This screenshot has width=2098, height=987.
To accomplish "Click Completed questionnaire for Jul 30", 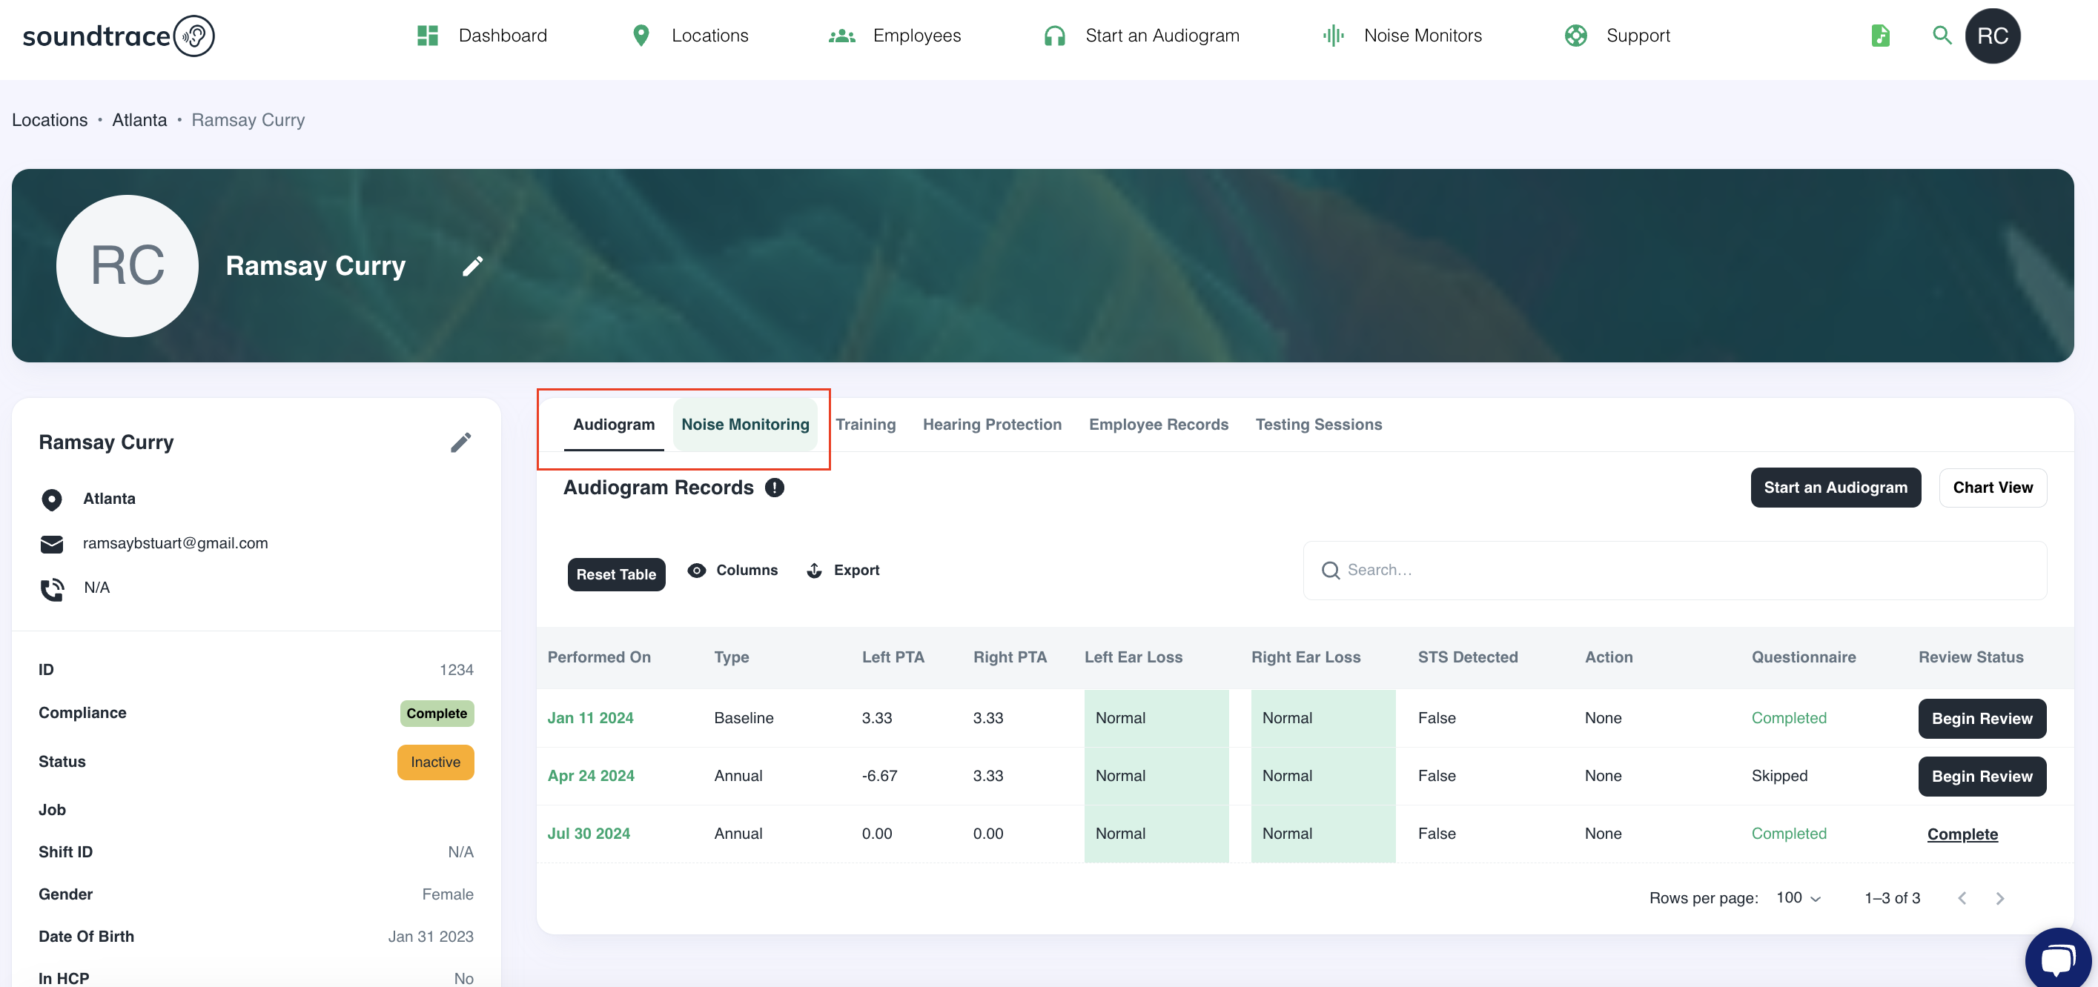I will [x=1789, y=833].
